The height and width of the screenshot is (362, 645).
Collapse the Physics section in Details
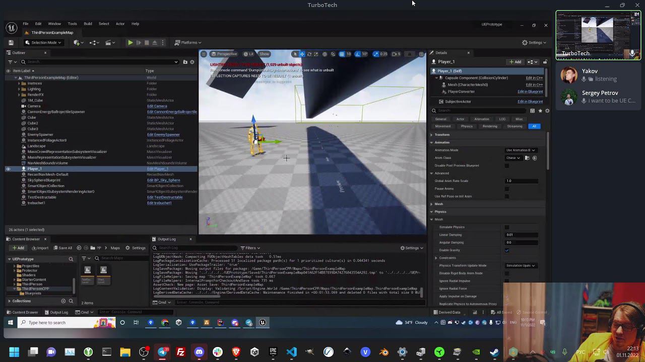[x=432, y=212]
